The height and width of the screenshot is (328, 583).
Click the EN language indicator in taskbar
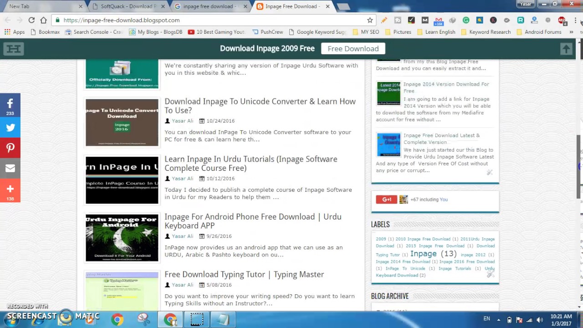pyautogui.click(x=486, y=319)
